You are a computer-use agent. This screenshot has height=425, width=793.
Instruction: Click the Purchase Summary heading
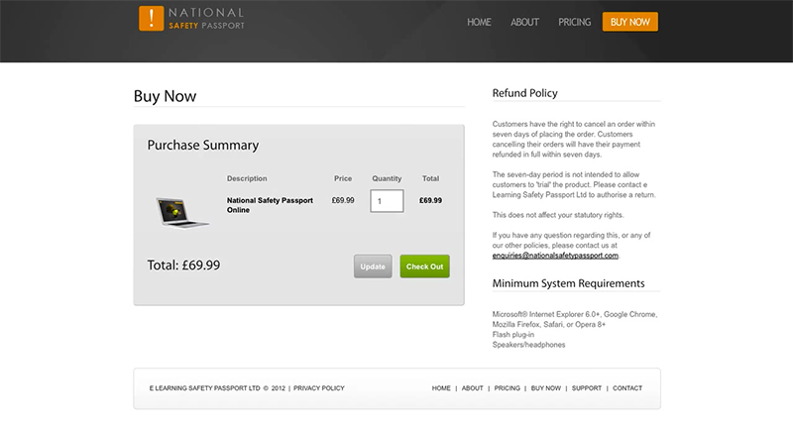coord(202,145)
